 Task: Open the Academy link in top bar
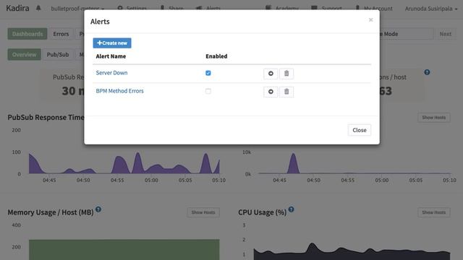(282, 9)
